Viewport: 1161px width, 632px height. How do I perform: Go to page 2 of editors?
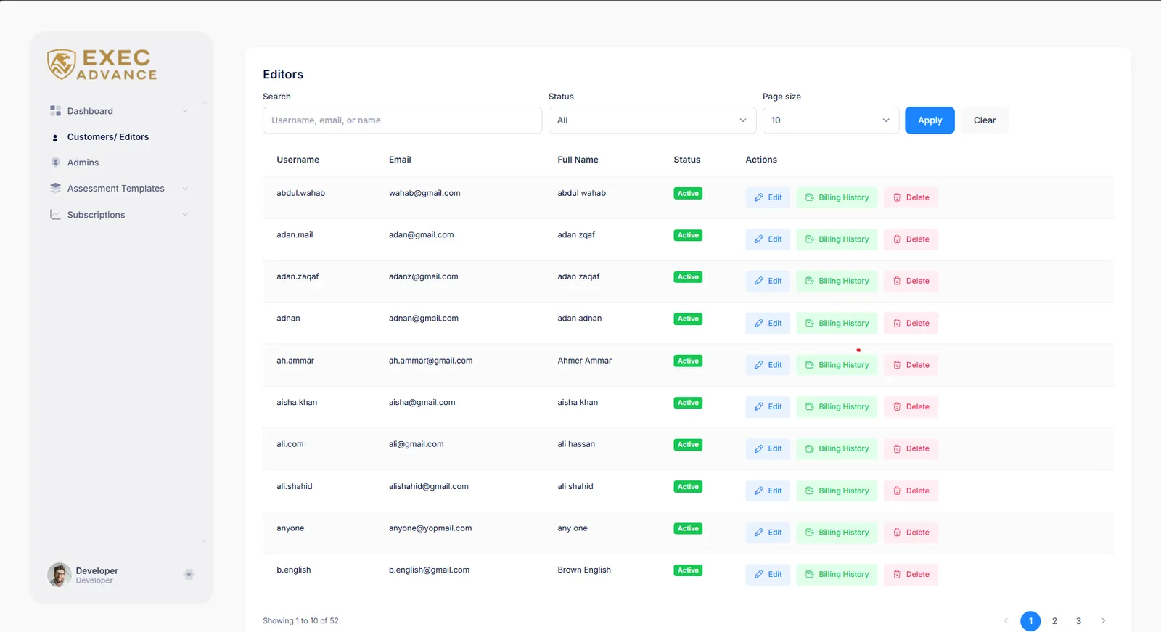pyautogui.click(x=1054, y=621)
